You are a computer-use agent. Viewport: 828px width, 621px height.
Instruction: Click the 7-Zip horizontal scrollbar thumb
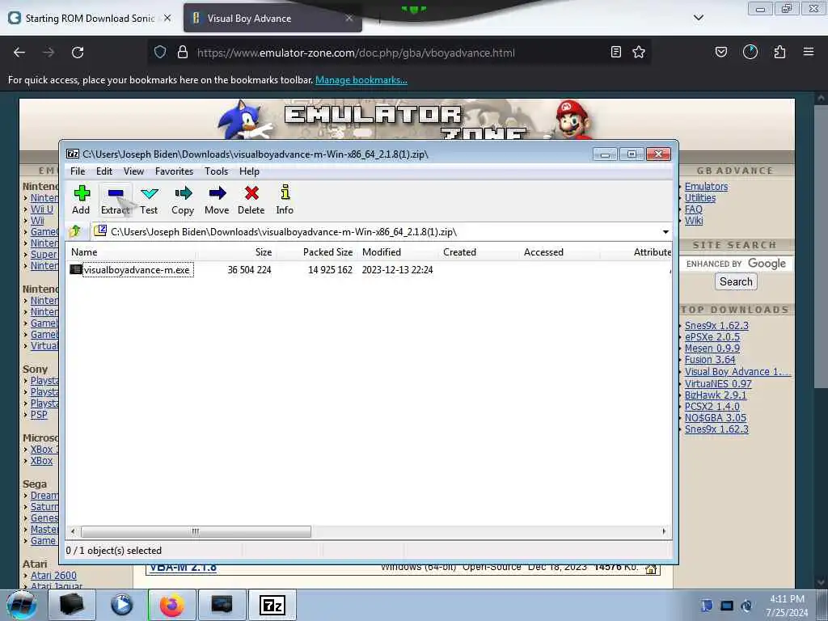(196, 531)
